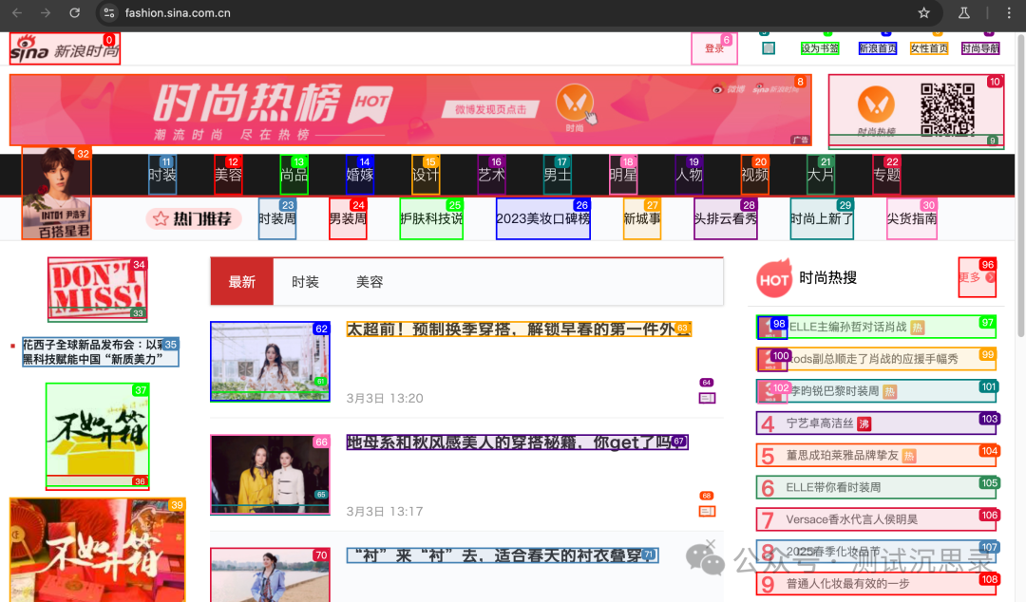Click the red 不如开箱 gift photo
The height and width of the screenshot is (602, 1026).
click(98, 550)
